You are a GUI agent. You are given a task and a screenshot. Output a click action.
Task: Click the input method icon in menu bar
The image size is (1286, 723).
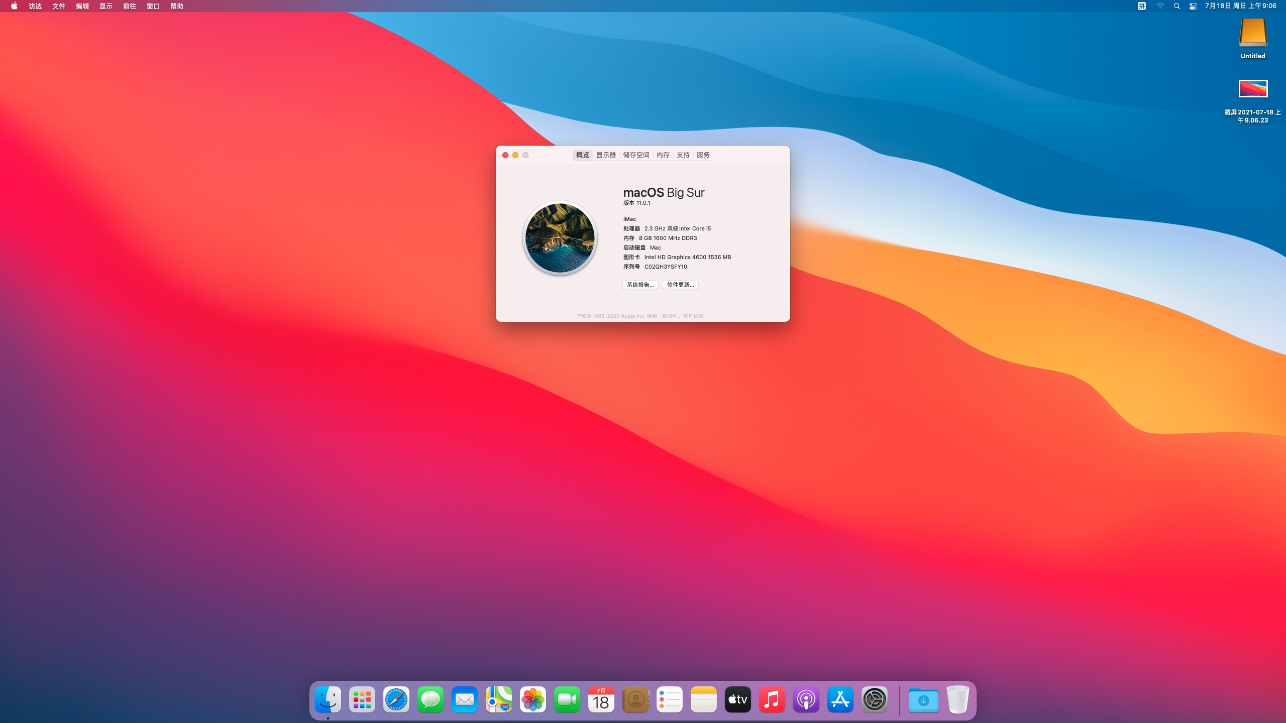[1142, 6]
